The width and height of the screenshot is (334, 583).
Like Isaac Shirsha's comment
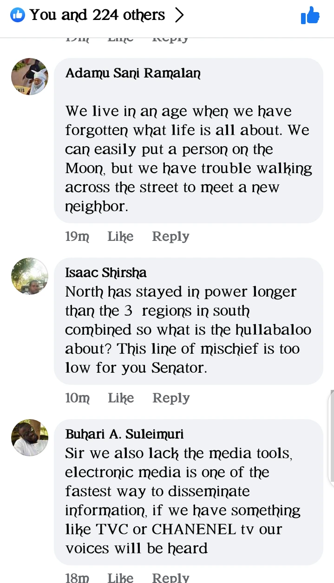coord(121,398)
